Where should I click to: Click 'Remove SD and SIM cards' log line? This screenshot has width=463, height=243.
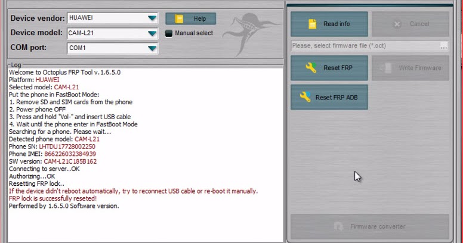click(70, 102)
